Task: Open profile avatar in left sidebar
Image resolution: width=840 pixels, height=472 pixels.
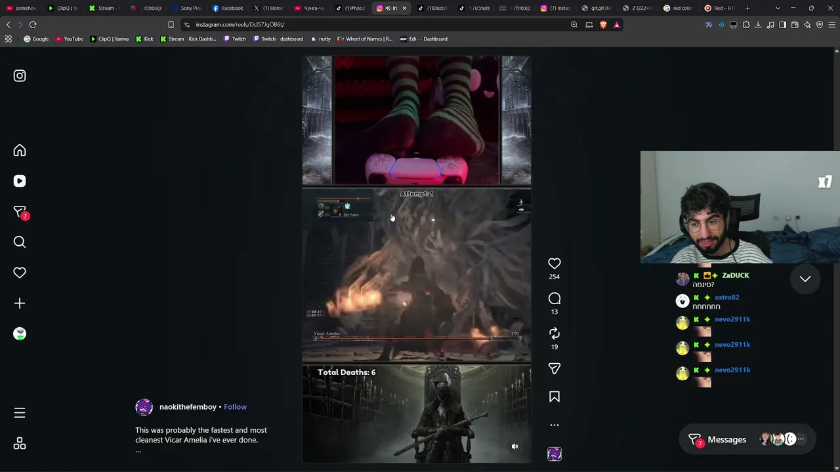Action: 20,334
